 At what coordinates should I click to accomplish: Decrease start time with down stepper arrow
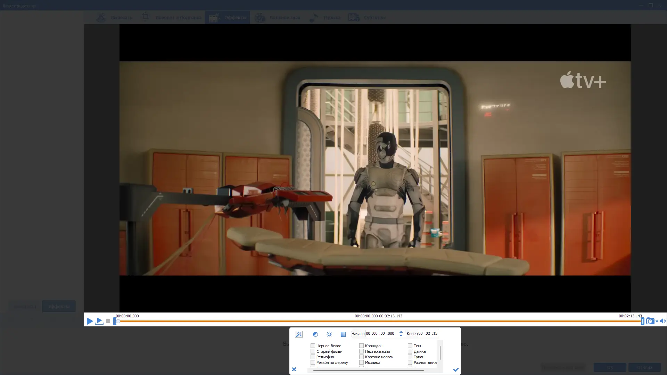[x=401, y=336]
